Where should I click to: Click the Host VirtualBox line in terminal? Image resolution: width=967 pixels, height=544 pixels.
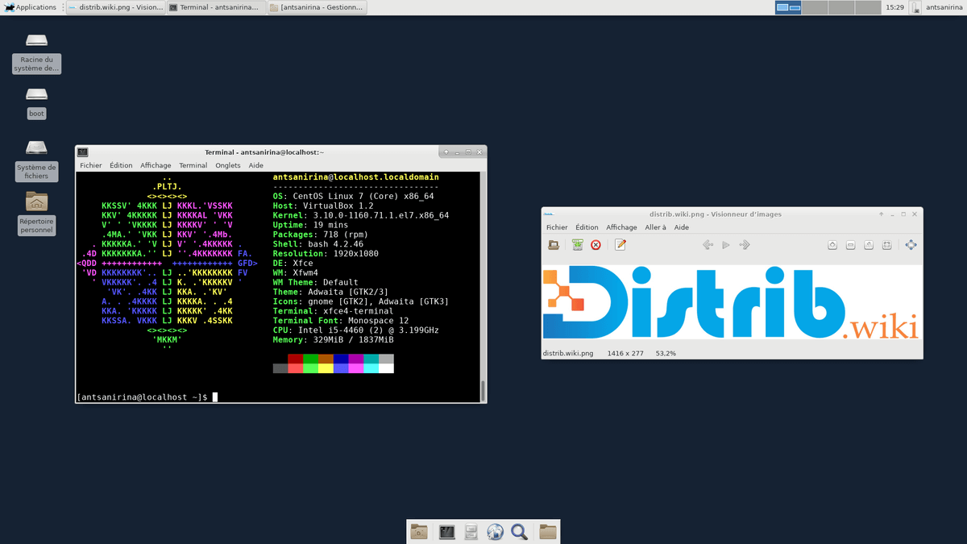323,206
